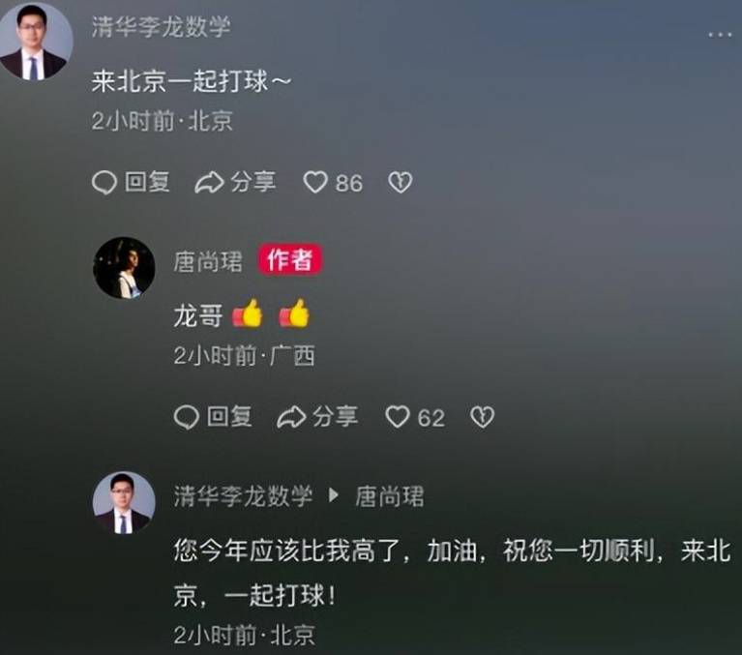742x655 pixels.
Task: Select the 来北京一起打球 comment text
Action: [192, 81]
